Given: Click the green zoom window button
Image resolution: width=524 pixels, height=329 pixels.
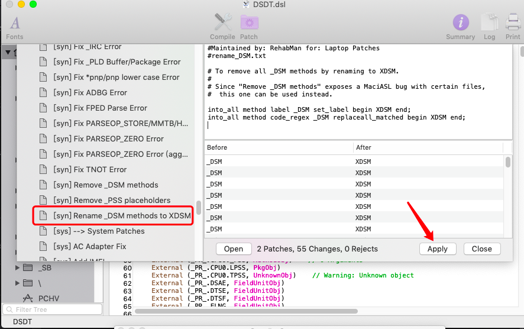Looking at the screenshot, I should click(33, 4).
